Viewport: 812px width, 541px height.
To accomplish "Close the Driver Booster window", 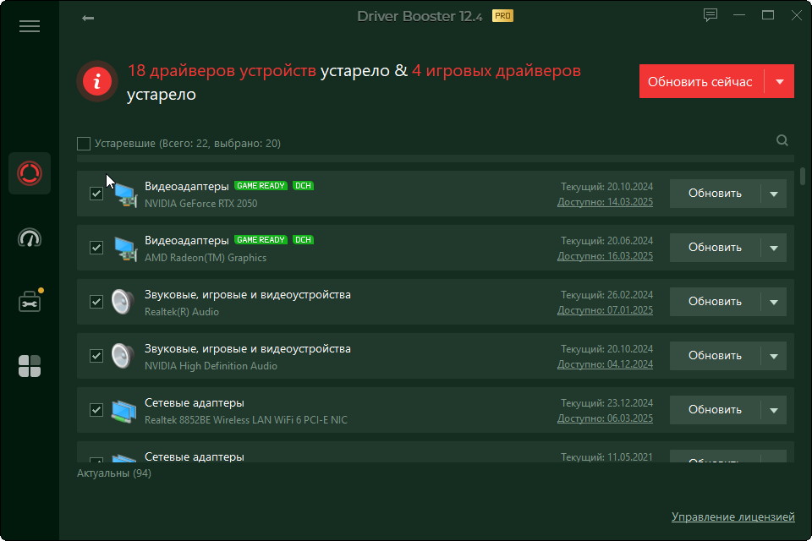I will tap(797, 15).
